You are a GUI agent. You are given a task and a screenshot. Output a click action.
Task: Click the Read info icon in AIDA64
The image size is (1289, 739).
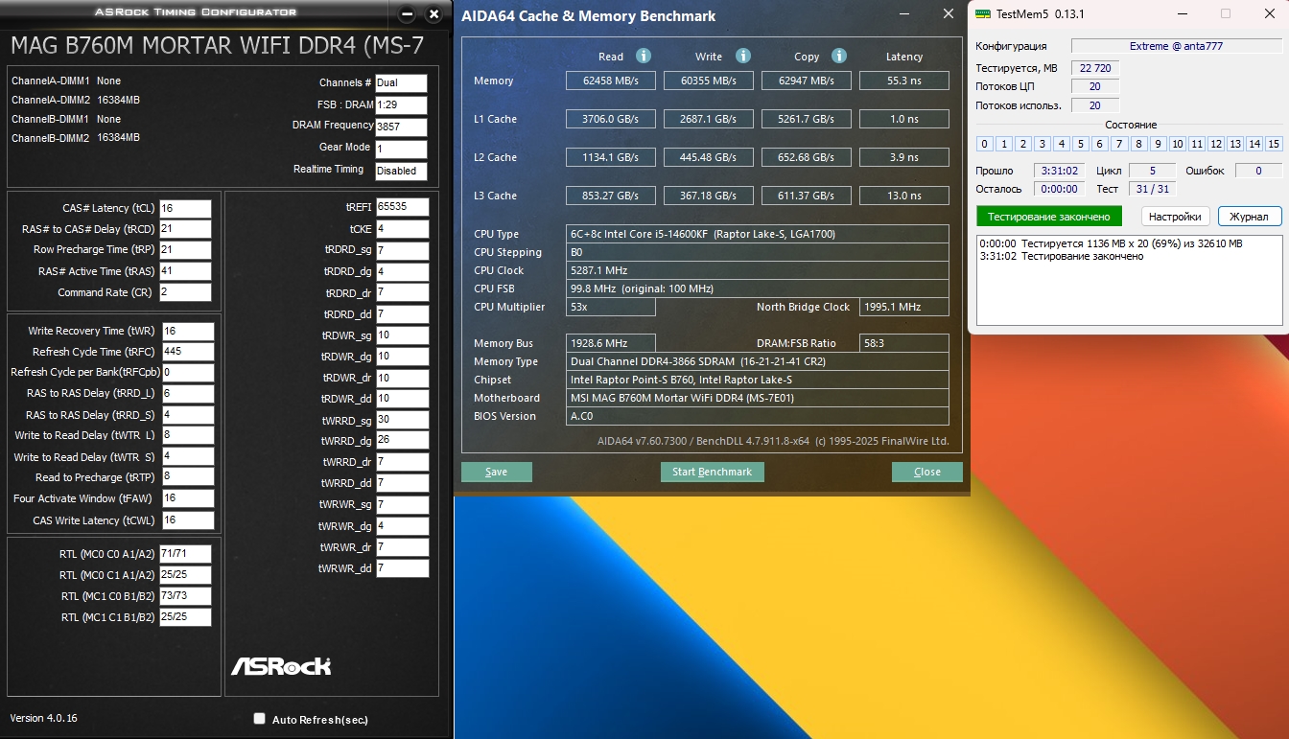coord(644,56)
